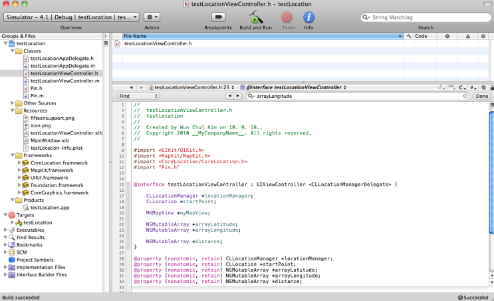Click the warnings triangle column header

pos(468,36)
